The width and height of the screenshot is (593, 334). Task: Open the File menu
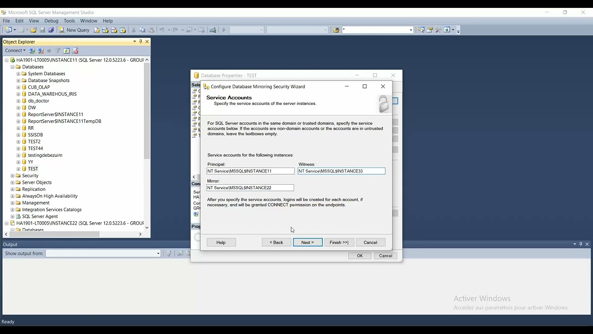pos(6,21)
